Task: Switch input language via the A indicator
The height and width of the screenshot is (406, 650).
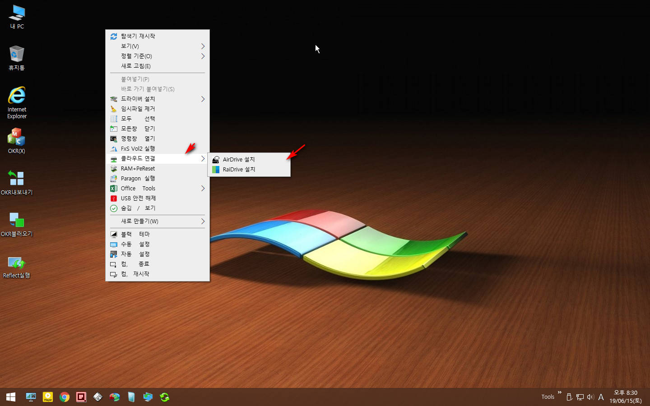Action: [x=601, y=397]
